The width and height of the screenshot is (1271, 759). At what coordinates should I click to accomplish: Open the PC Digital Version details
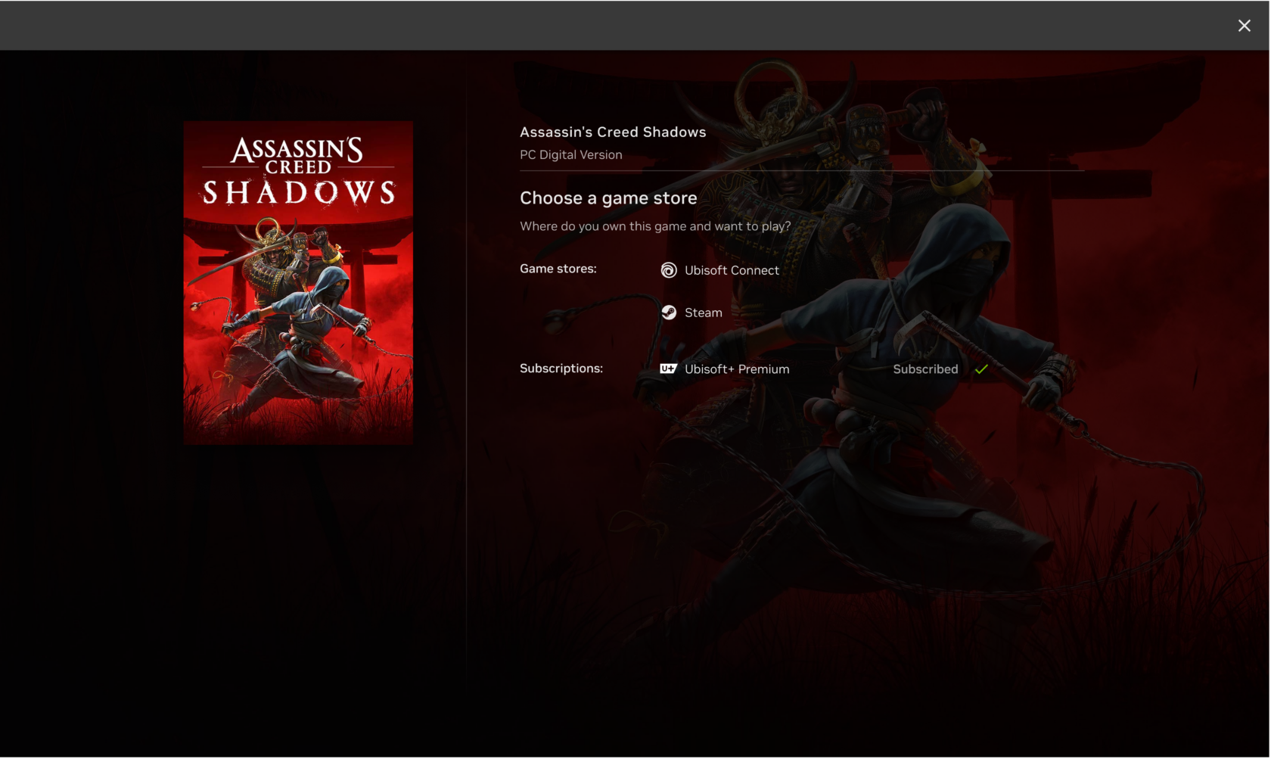570,154
